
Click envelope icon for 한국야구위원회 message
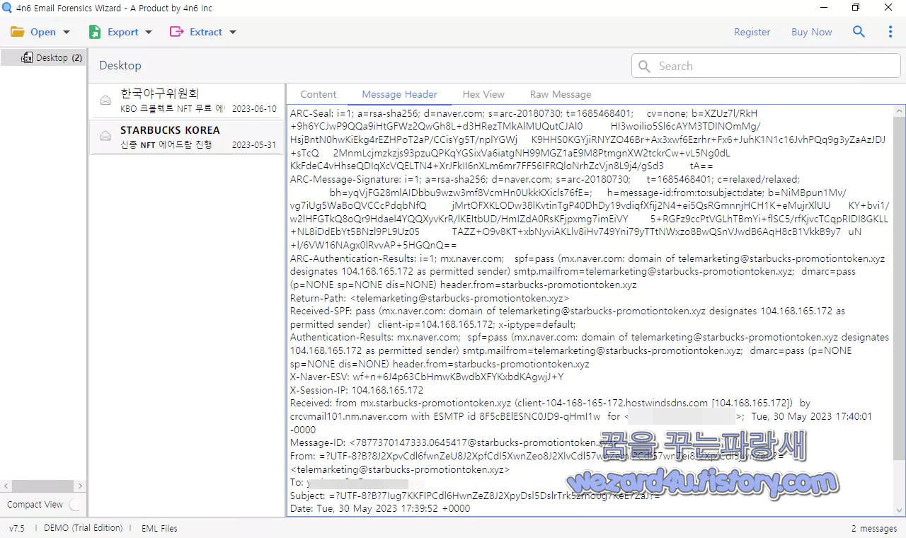point(105,100)
